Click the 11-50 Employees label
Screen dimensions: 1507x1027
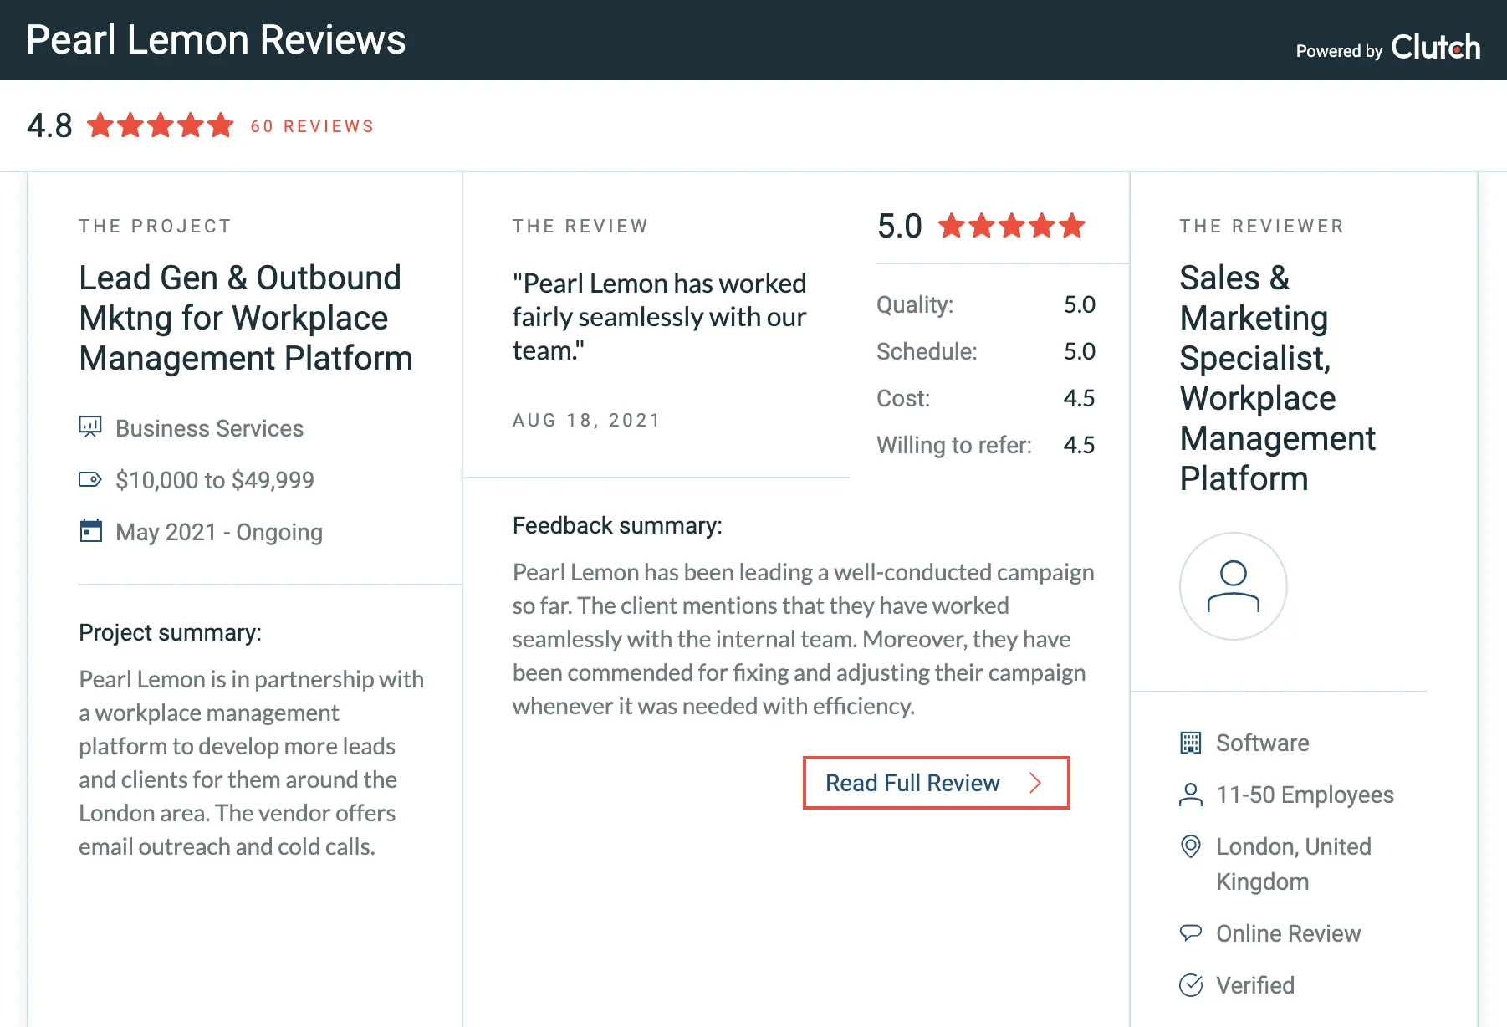(1305, 795)
